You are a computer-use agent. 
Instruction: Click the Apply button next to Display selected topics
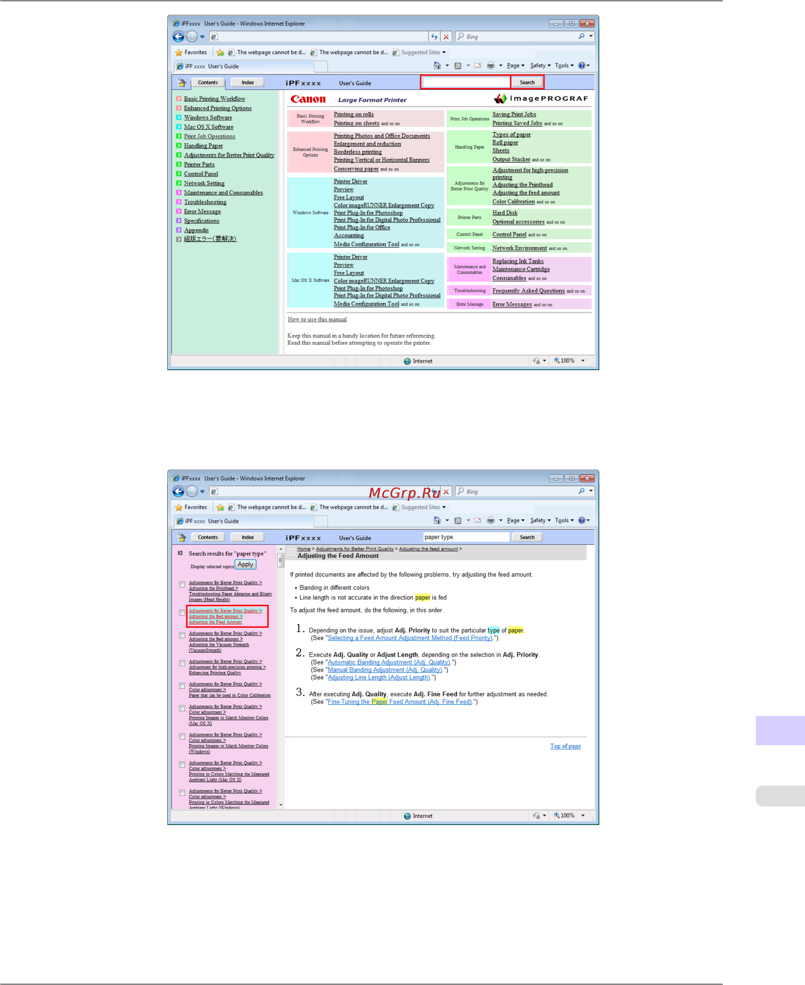pos(245,565)
